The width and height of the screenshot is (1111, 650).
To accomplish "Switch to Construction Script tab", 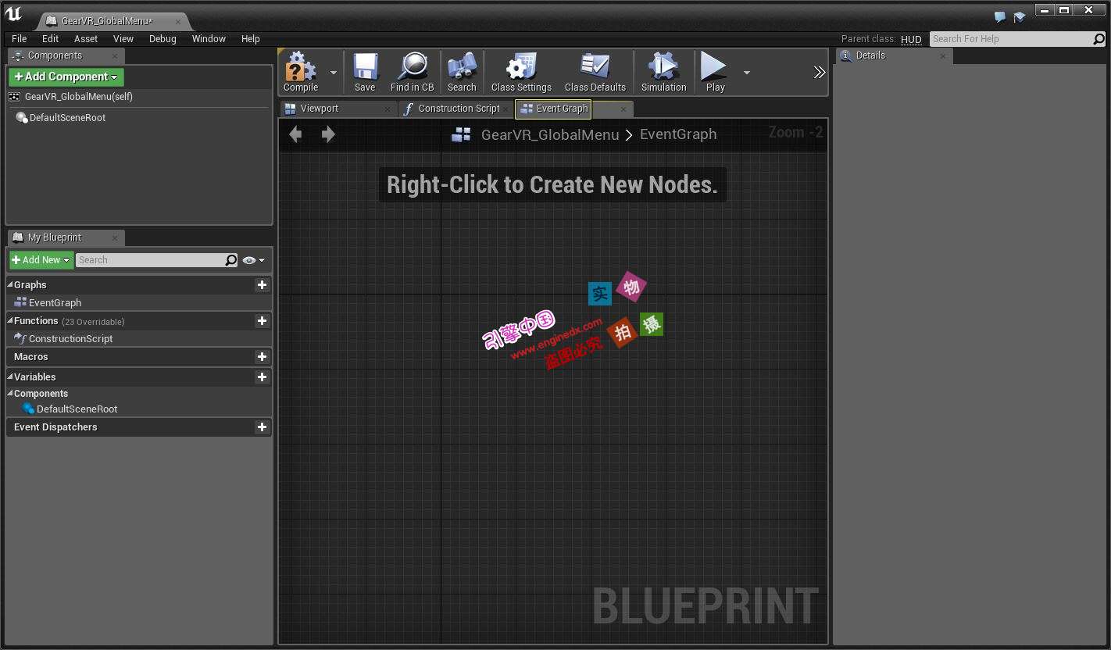I will [x=459, y=109].
